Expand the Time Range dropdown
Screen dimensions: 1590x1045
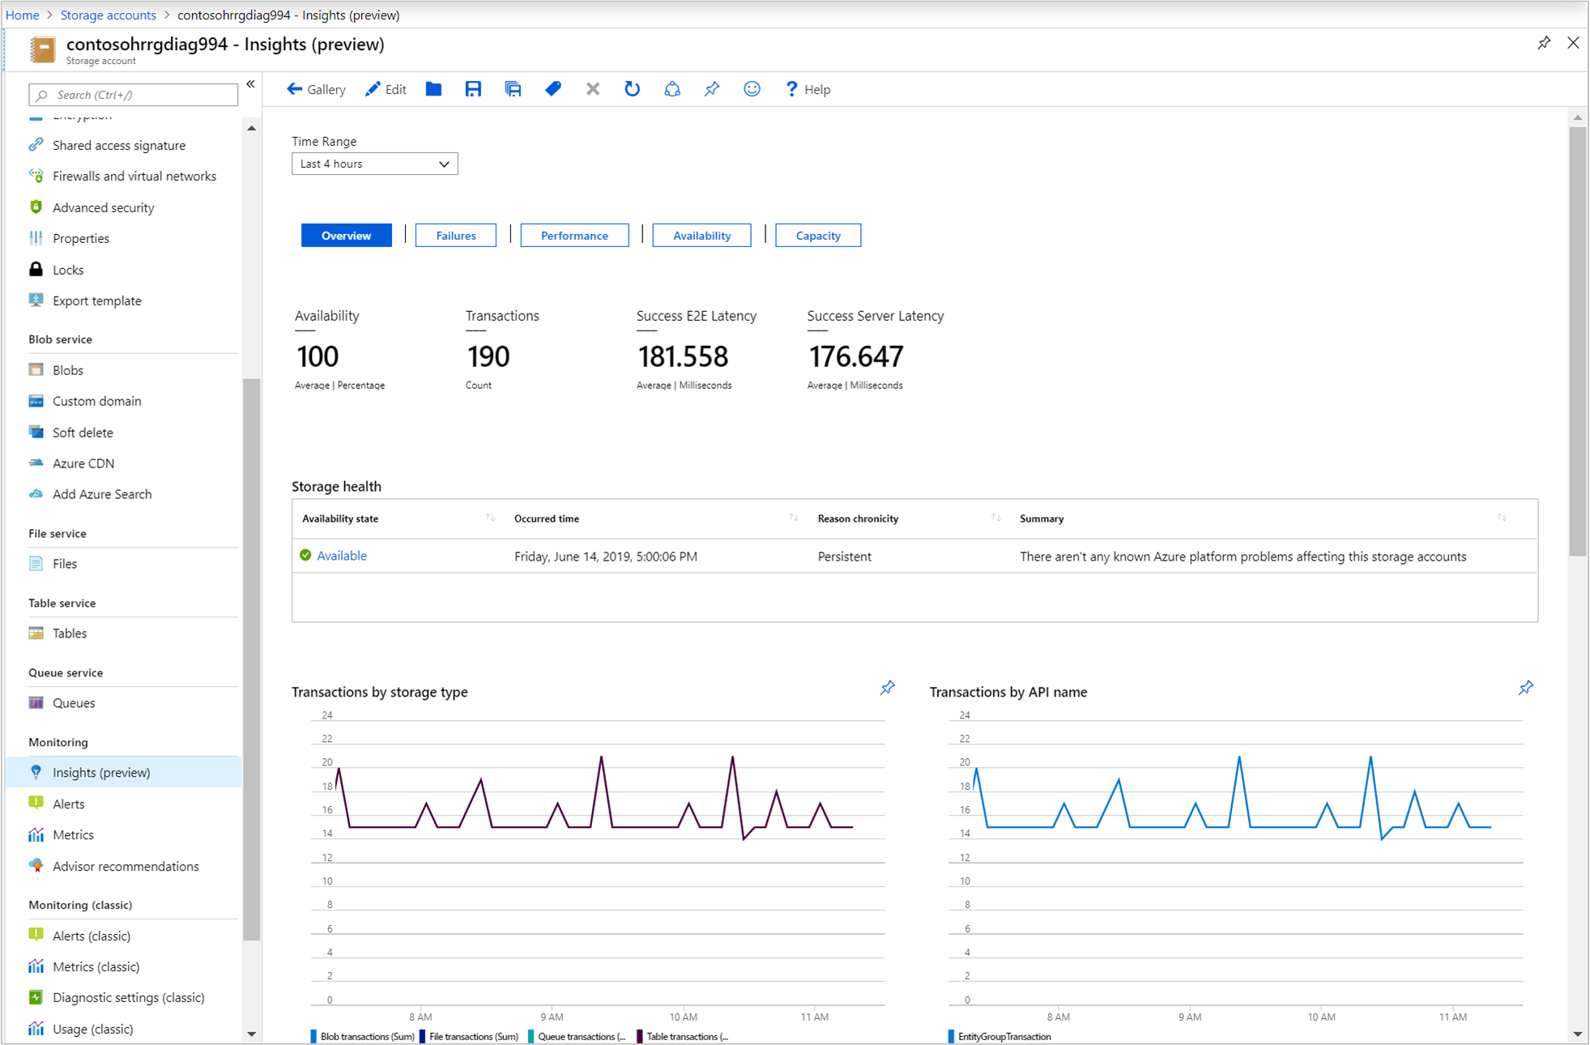[x=372, y=164]
